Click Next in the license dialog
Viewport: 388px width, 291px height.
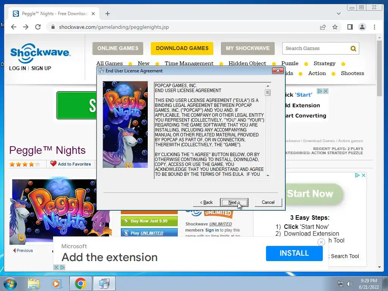[234, 202]
